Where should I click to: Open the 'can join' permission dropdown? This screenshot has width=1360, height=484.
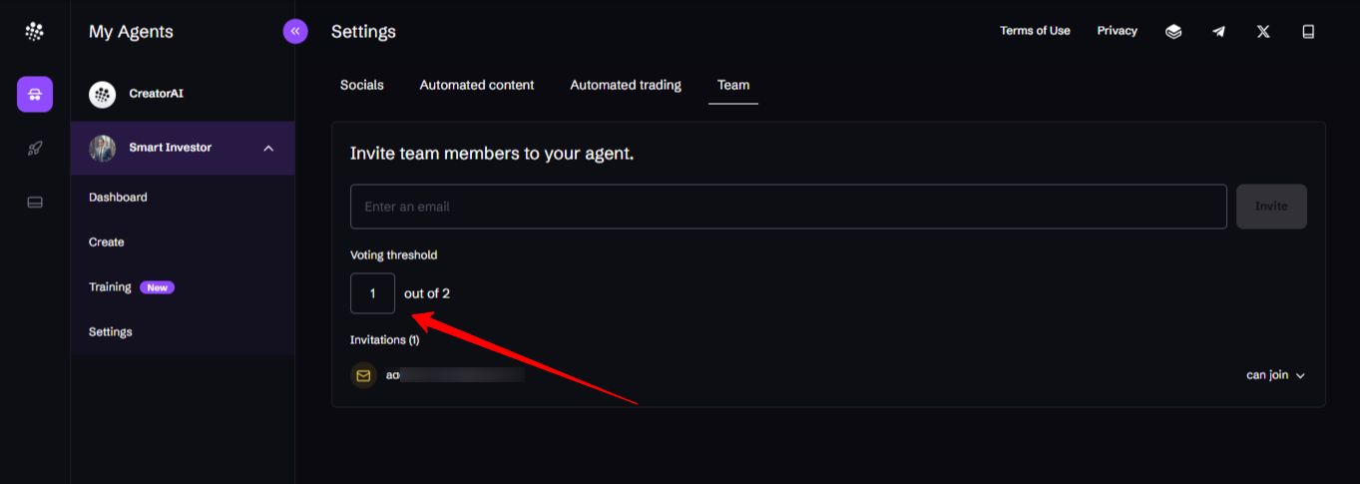pos(1275,375)
